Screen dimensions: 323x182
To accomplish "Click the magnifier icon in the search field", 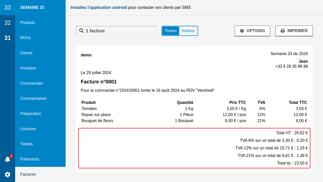I will point(82,31).
